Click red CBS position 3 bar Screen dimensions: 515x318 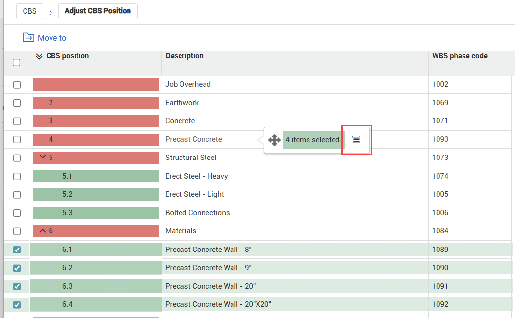[96, 121]
